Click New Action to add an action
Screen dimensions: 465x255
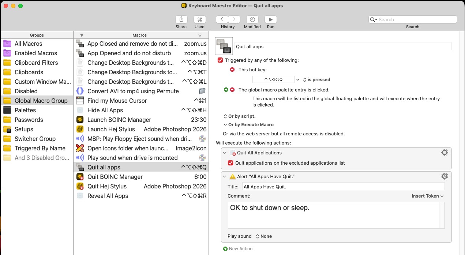(x=240, y=249)
